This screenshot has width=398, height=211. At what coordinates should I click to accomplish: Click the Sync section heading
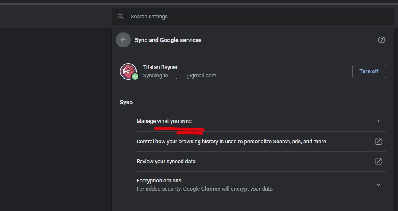pyautogui.click(x=126, y=102)
